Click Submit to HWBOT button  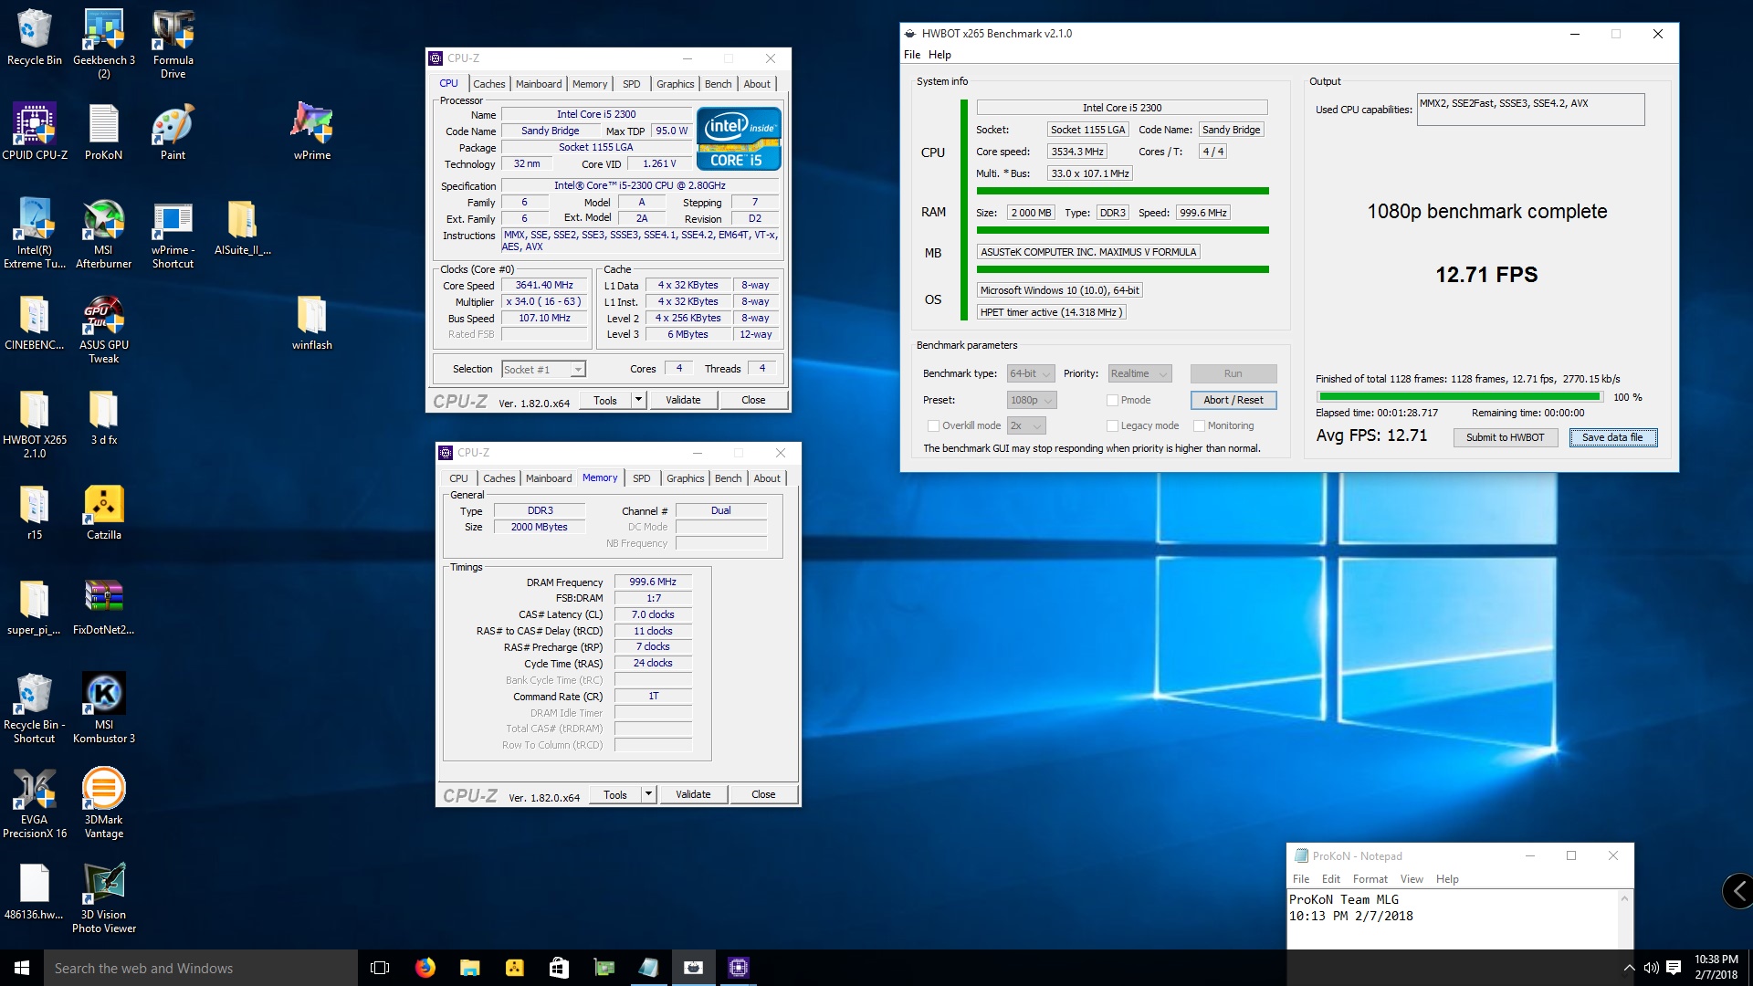(1505, 437)
